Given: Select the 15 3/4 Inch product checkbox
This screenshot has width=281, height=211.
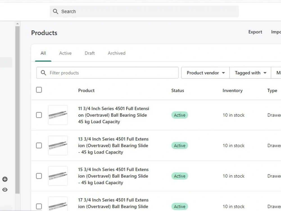Looking at the screenshot, I should [39, 176].
